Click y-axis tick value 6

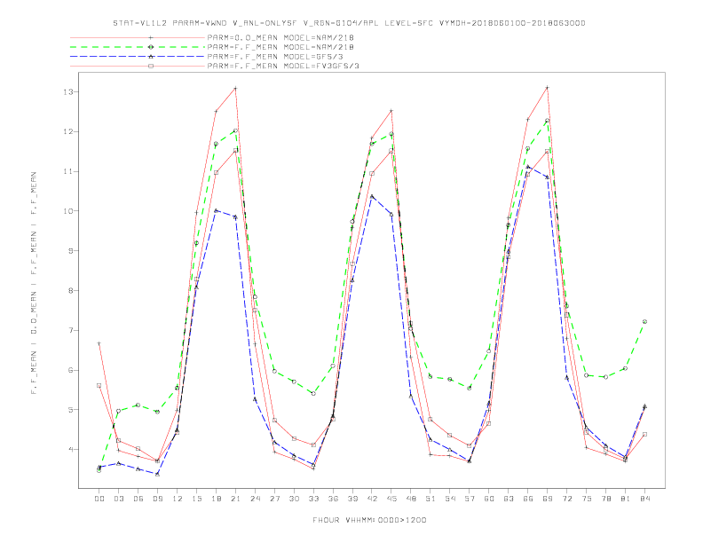(x=70, y=370)
